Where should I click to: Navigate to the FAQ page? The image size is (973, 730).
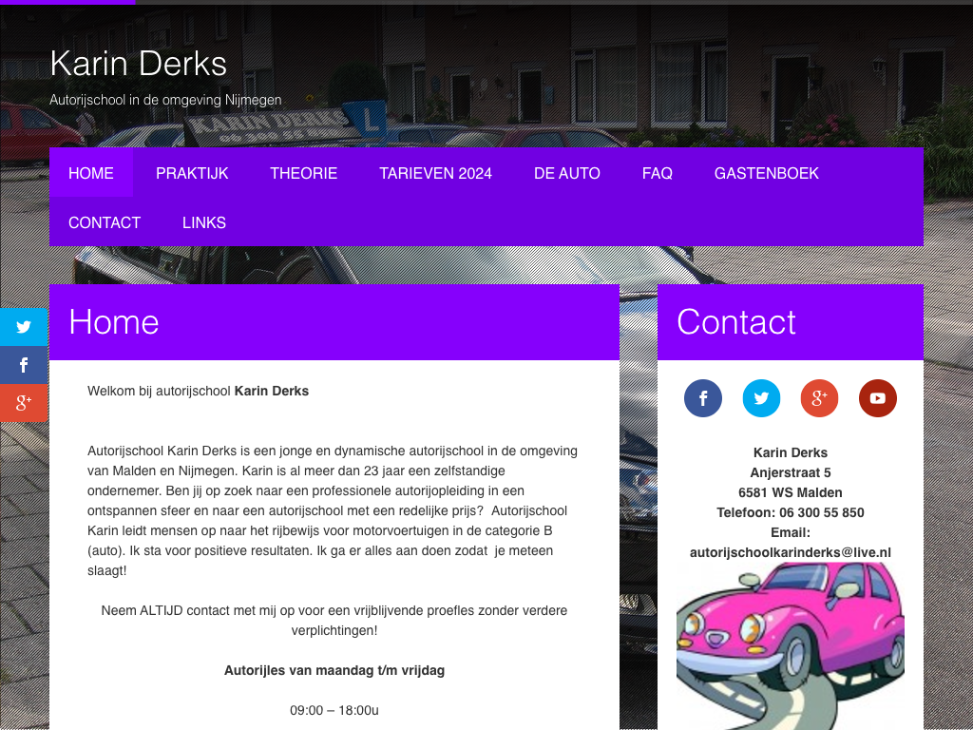click(x=658, y=173)
